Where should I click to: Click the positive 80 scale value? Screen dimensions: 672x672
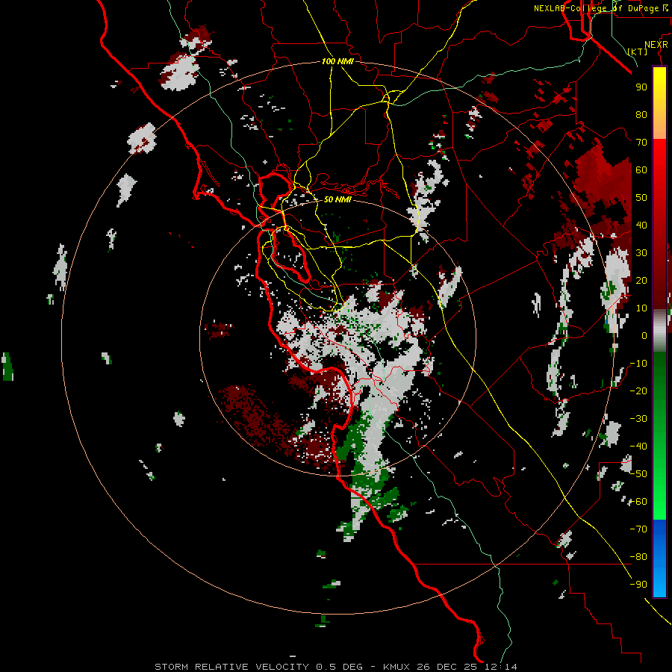point(641,114)
